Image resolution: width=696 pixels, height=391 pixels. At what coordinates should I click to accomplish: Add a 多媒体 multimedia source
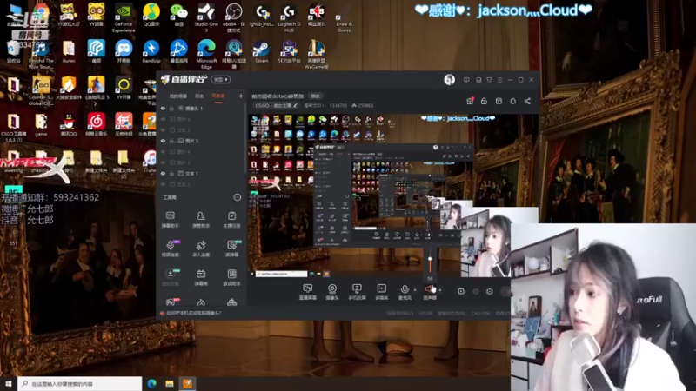click(382, 292)
